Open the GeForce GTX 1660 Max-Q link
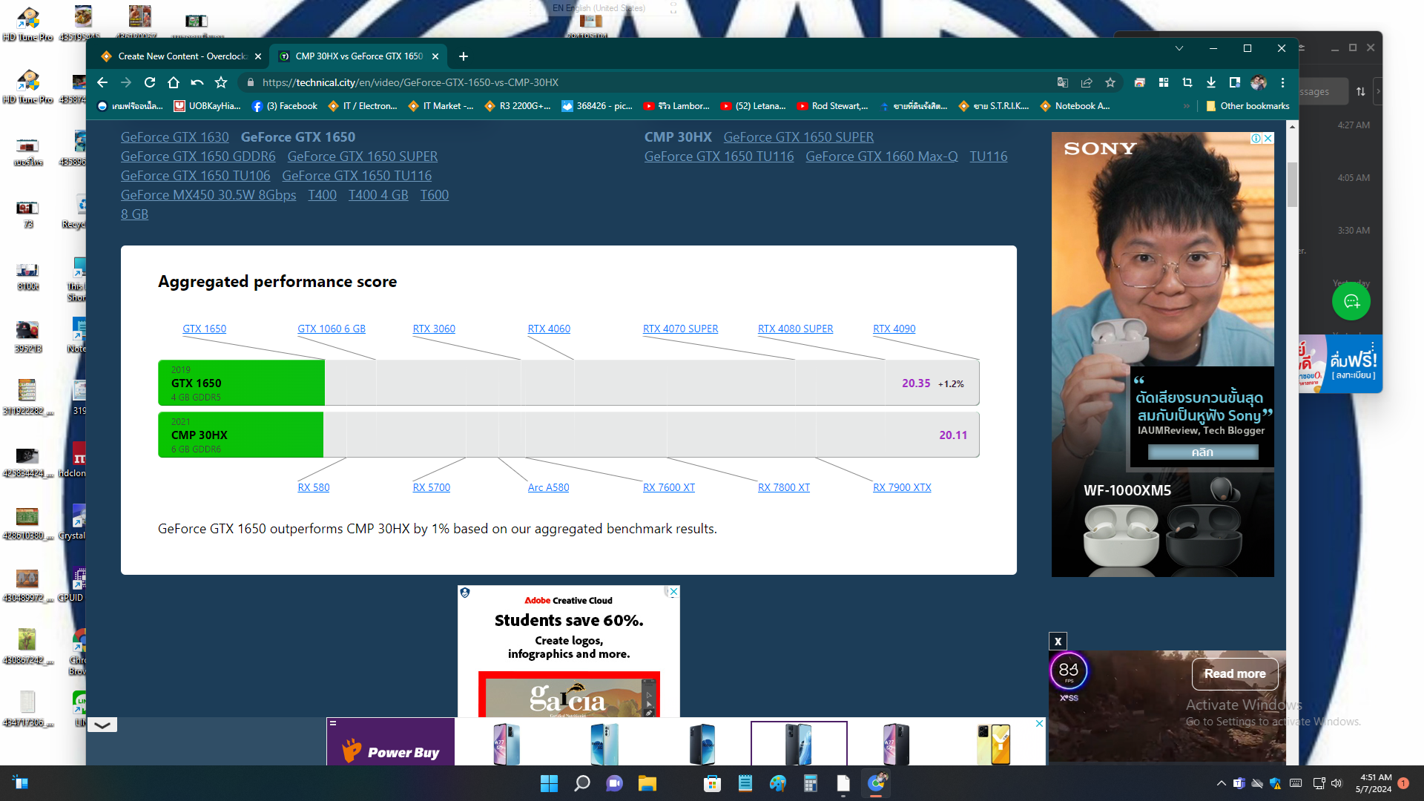 coord(882,156)
